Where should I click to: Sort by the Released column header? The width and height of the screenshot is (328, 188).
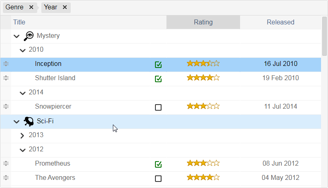(x=281, y=22)
